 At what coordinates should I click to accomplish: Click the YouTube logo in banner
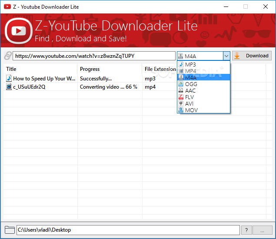[x=19, y=30]
